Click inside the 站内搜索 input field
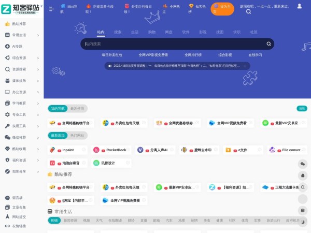This screenshot has height=233, width=311. pyautogui.click(x=171, y=44)
